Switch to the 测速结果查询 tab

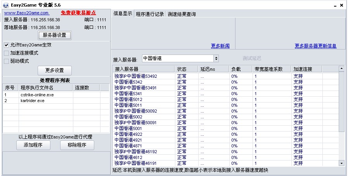182,14
